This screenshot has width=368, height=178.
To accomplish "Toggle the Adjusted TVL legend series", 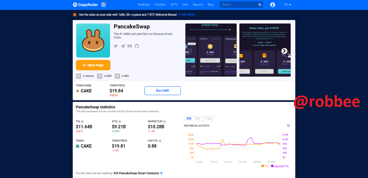I will pyautogui.click(x=280, y=166).
